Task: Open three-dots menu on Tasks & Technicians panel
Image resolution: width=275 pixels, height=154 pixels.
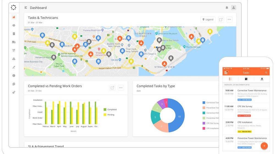Action: click(x=229, y=19)
